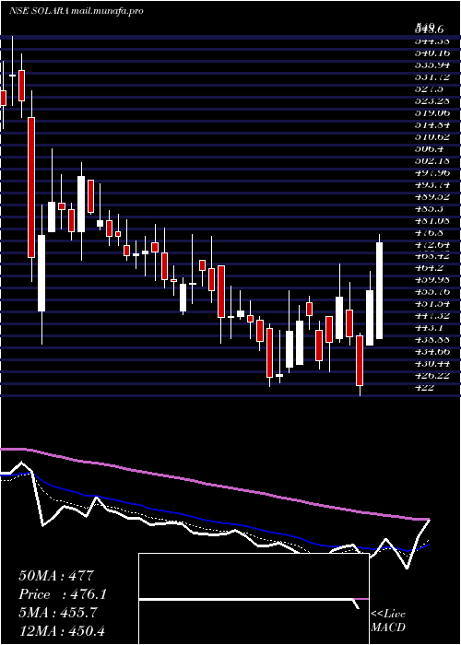Screen dimensions: 461x645
Task: Click the 447.32 price axis label
Action: point(432,315)
